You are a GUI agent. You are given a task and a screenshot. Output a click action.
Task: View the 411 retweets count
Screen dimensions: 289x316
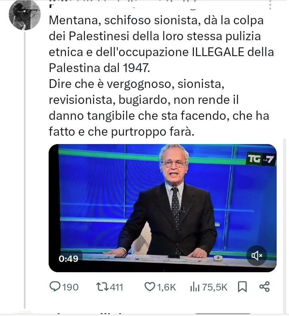116,287
